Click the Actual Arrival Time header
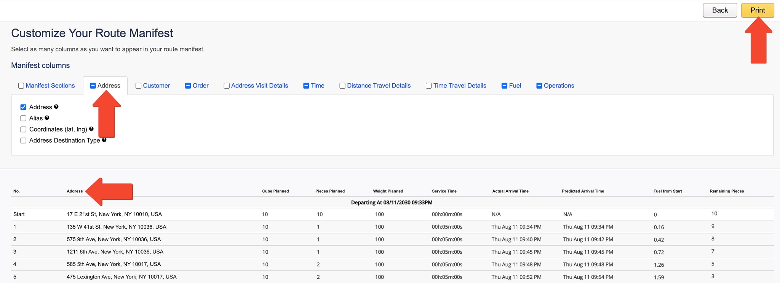780x283 pixels. click(510, 191)
